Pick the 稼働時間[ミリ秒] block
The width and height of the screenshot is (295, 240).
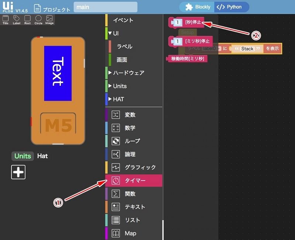[x=188, y=59]
